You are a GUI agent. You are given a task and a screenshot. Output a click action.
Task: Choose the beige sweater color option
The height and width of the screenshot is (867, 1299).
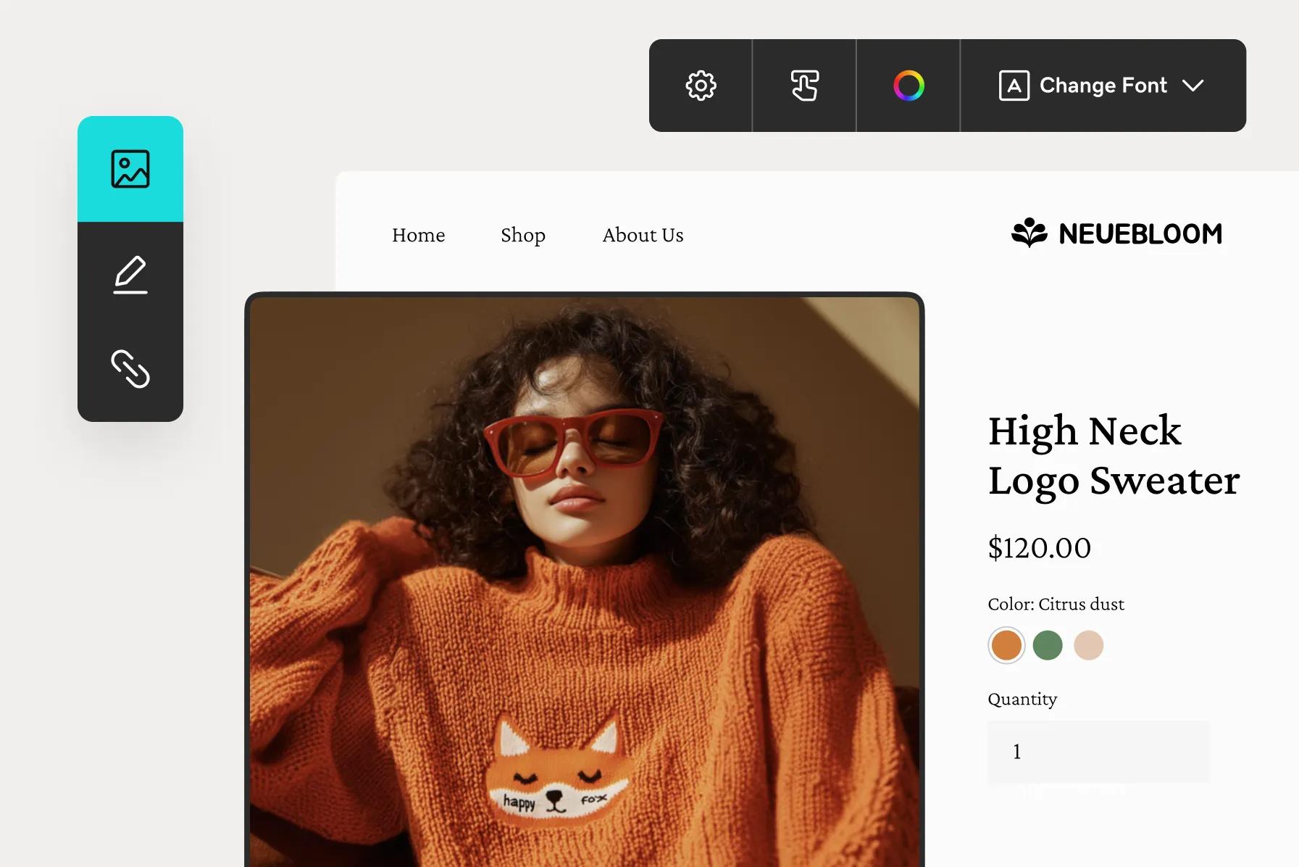(x=1090, y=644)
